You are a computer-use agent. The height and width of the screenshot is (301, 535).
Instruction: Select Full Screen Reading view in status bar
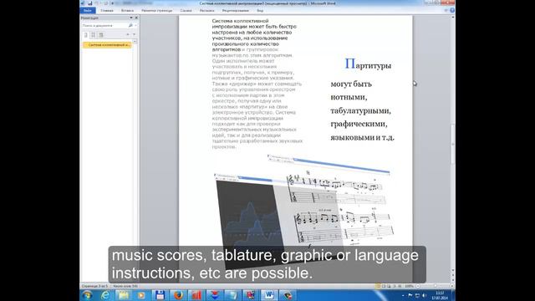(x=384, y=286)
